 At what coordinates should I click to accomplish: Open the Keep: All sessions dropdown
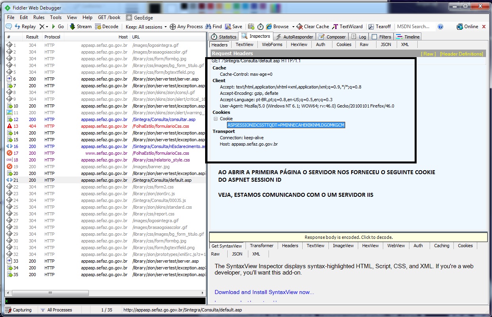(146, 27)
